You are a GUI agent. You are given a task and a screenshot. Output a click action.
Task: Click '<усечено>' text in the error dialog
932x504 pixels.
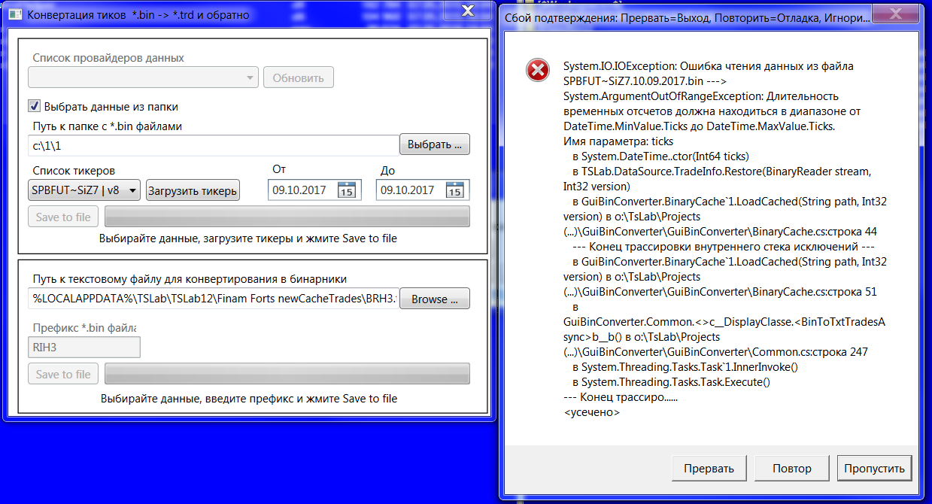591,412
